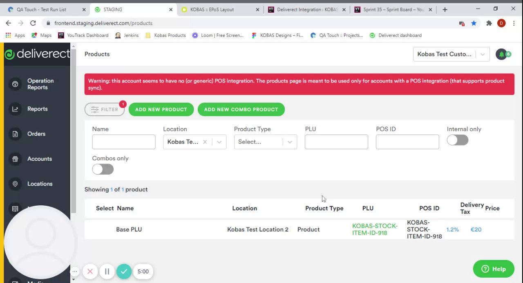Open notifications bell icon
The height and width of the screenshot is (283, 523).
point(501,54)
